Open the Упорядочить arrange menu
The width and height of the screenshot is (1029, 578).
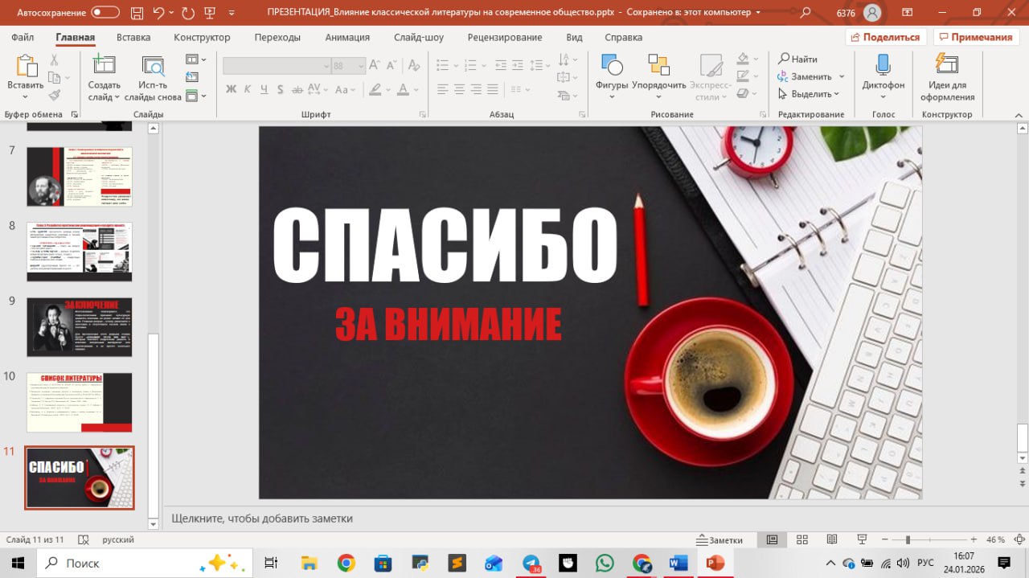(659, 77)
